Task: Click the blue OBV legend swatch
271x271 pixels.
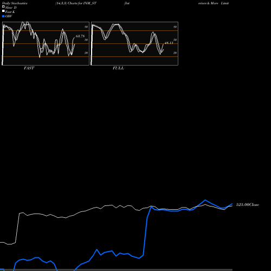Action: (x=3, y=16)
